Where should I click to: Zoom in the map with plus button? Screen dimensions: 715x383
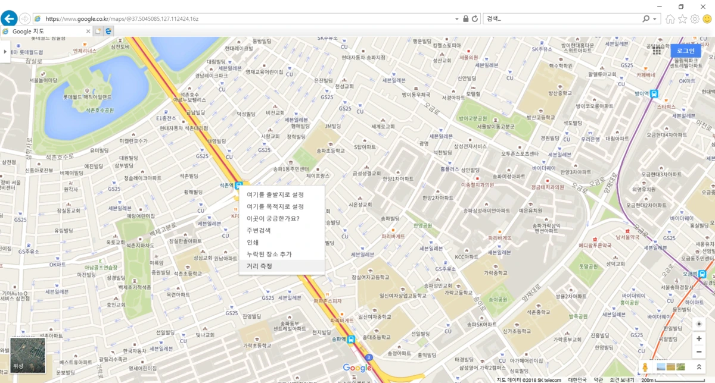click(699, 339)
